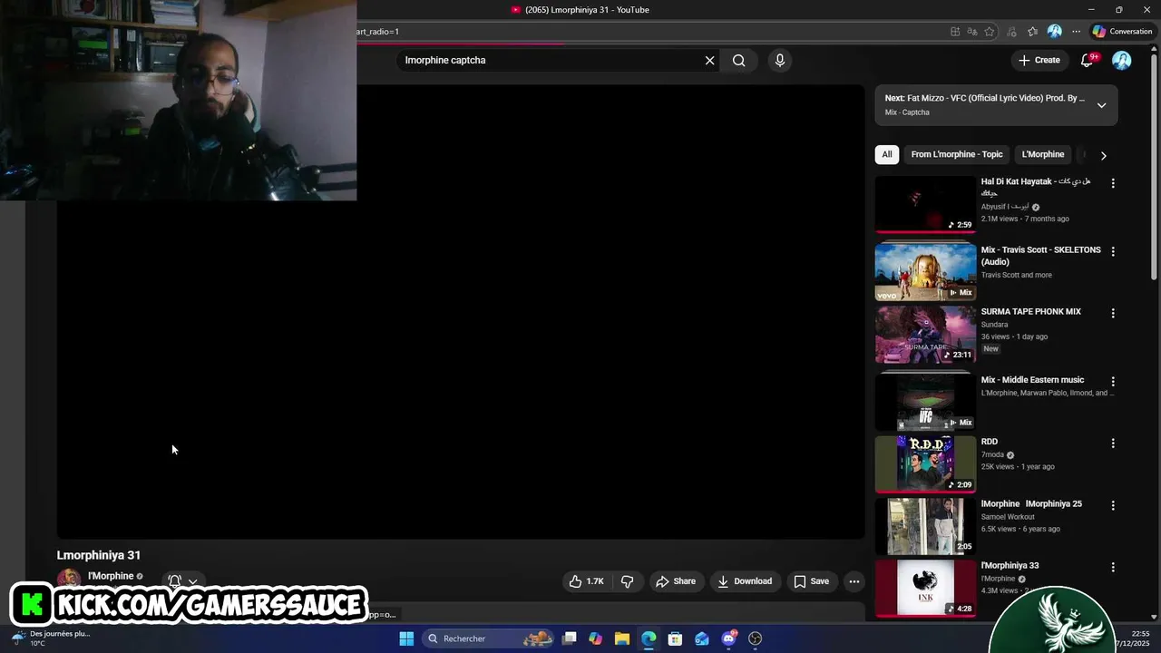
Task: Open l'Morphine channel link
Action: tap(111, 576)
